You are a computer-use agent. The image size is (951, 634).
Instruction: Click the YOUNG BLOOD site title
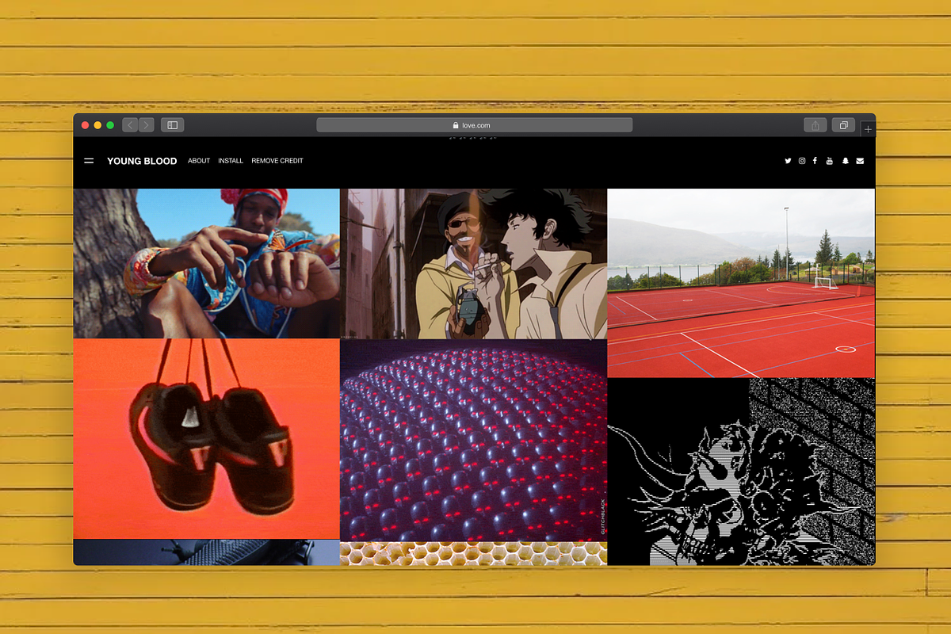[142, 161]
